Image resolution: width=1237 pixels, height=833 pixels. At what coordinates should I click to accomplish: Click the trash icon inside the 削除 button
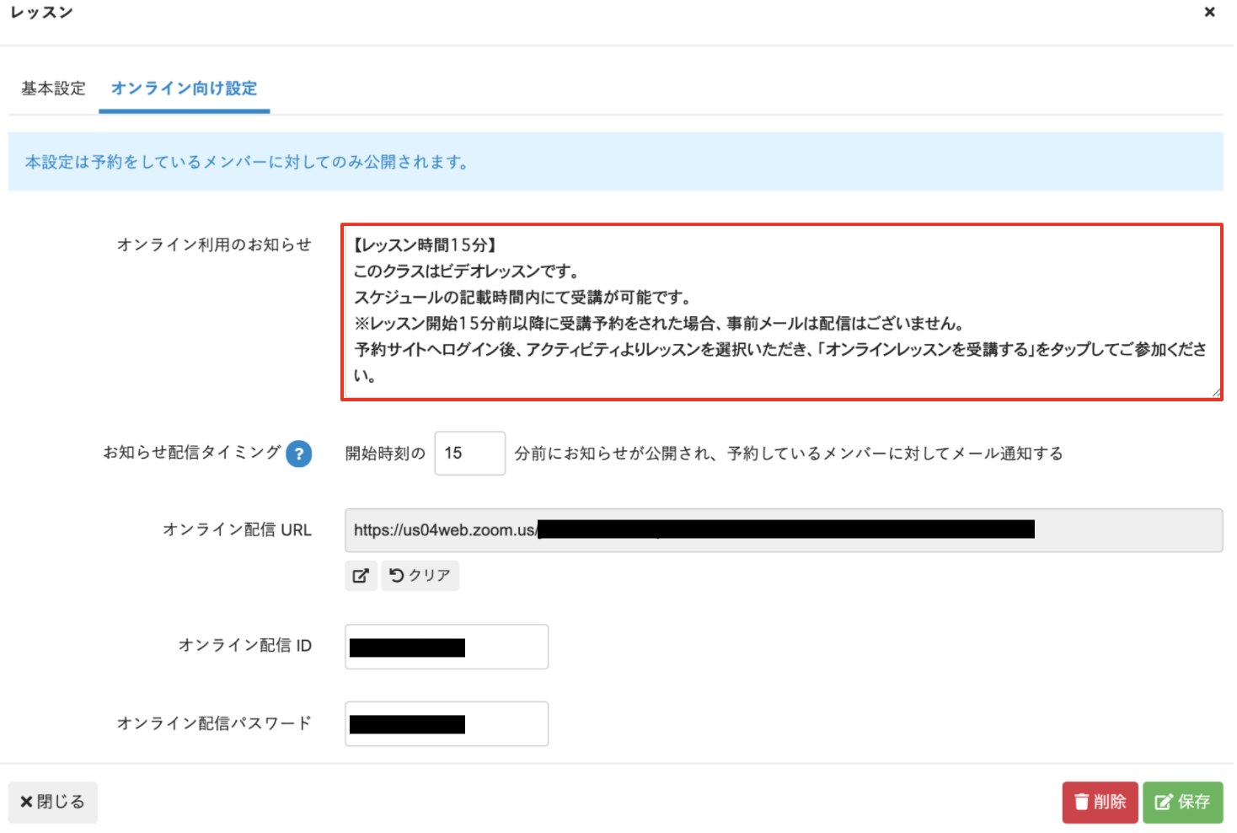point(1082,802)
